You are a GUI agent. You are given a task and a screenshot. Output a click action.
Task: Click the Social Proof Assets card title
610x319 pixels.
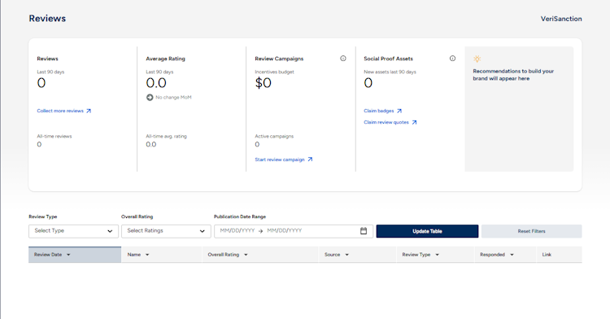point(388,59)
